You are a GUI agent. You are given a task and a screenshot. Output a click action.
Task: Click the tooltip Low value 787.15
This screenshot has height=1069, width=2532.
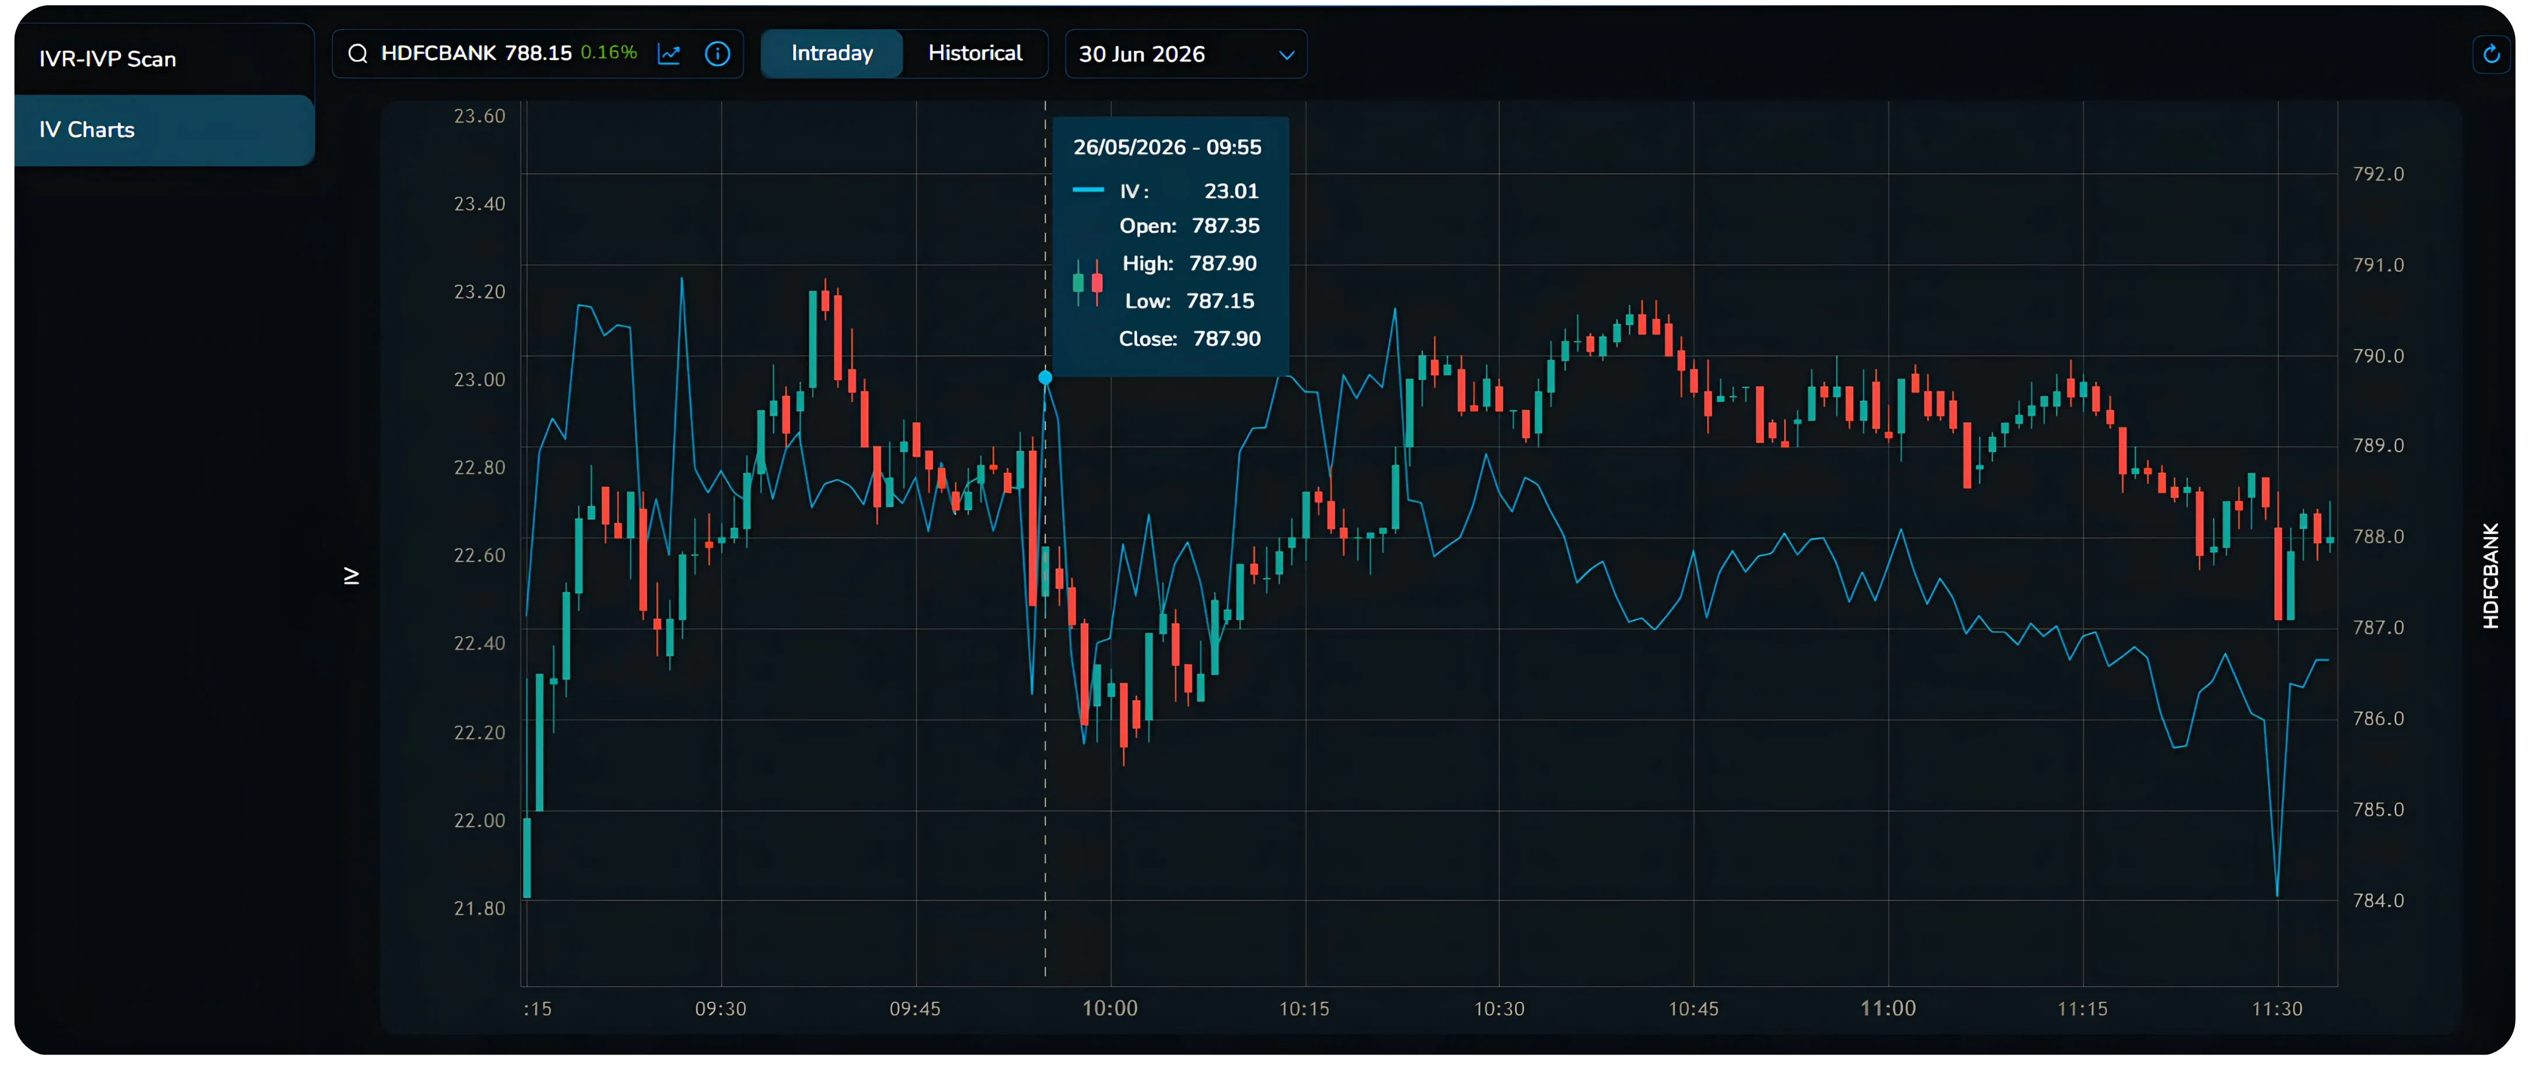[1220, 301]
